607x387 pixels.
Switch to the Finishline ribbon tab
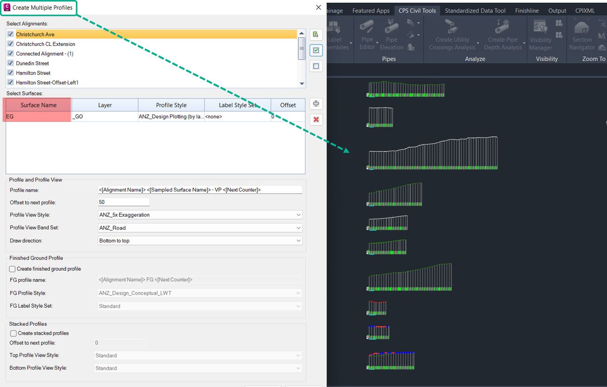click(x=527, y=10)
